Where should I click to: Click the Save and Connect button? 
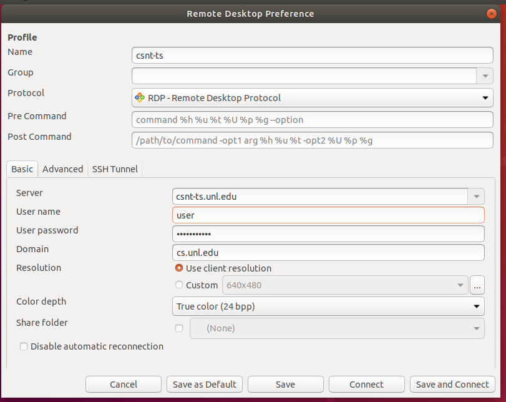click(452, 385)
